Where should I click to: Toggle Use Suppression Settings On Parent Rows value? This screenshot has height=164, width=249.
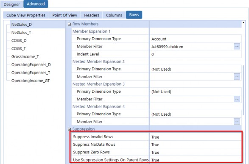click(x=196, y=160)
